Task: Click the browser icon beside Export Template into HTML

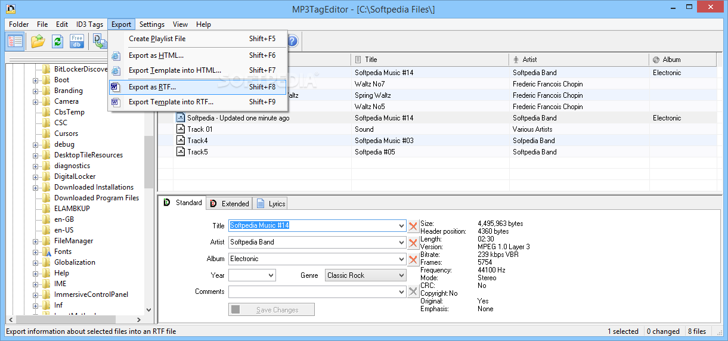Action: (x=116, y=70)
